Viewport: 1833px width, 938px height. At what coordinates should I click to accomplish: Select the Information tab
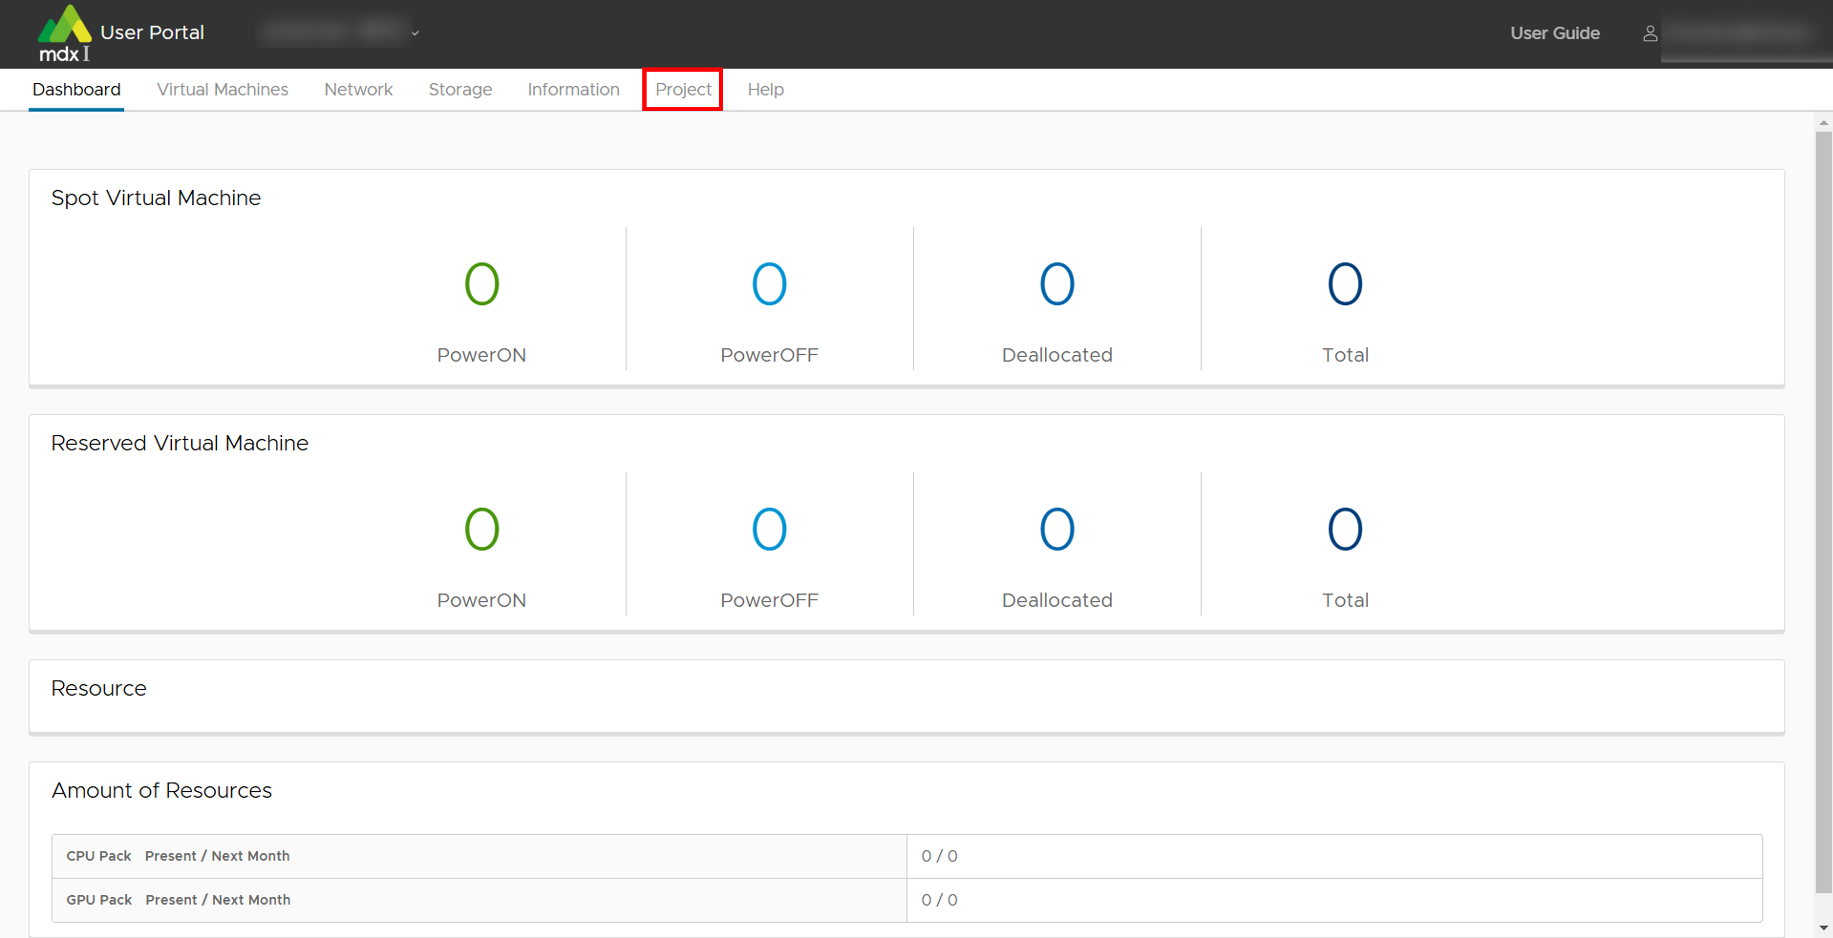573,90
